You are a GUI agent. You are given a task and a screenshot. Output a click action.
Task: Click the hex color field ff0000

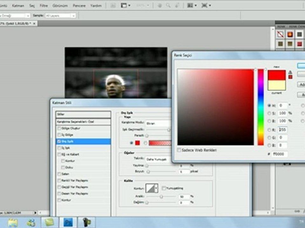point(280,154)
